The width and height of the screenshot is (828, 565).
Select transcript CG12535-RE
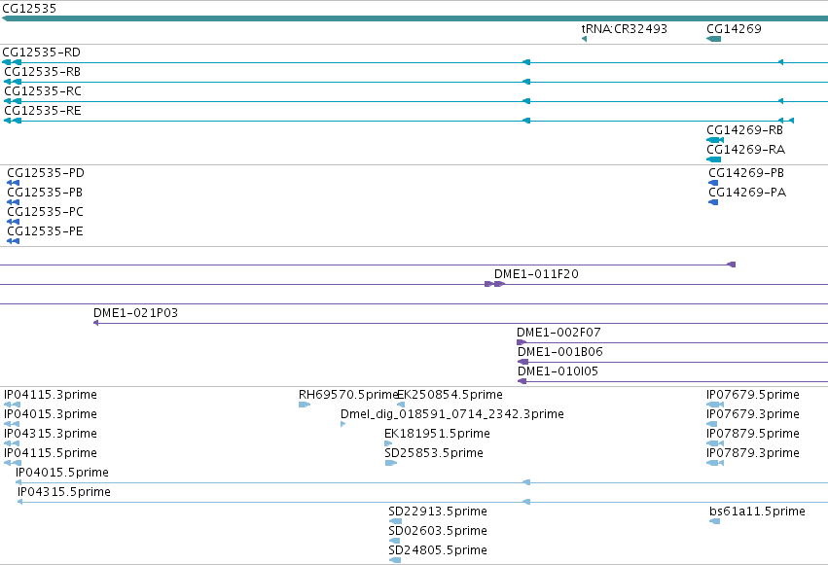tap(43, 111)
